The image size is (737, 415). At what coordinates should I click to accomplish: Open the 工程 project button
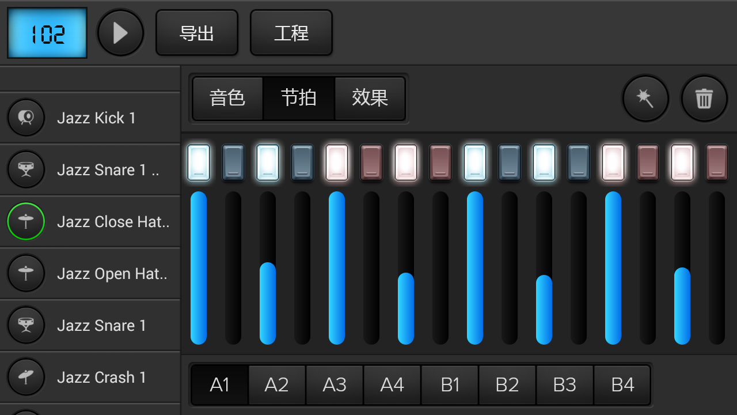point(291,33)
